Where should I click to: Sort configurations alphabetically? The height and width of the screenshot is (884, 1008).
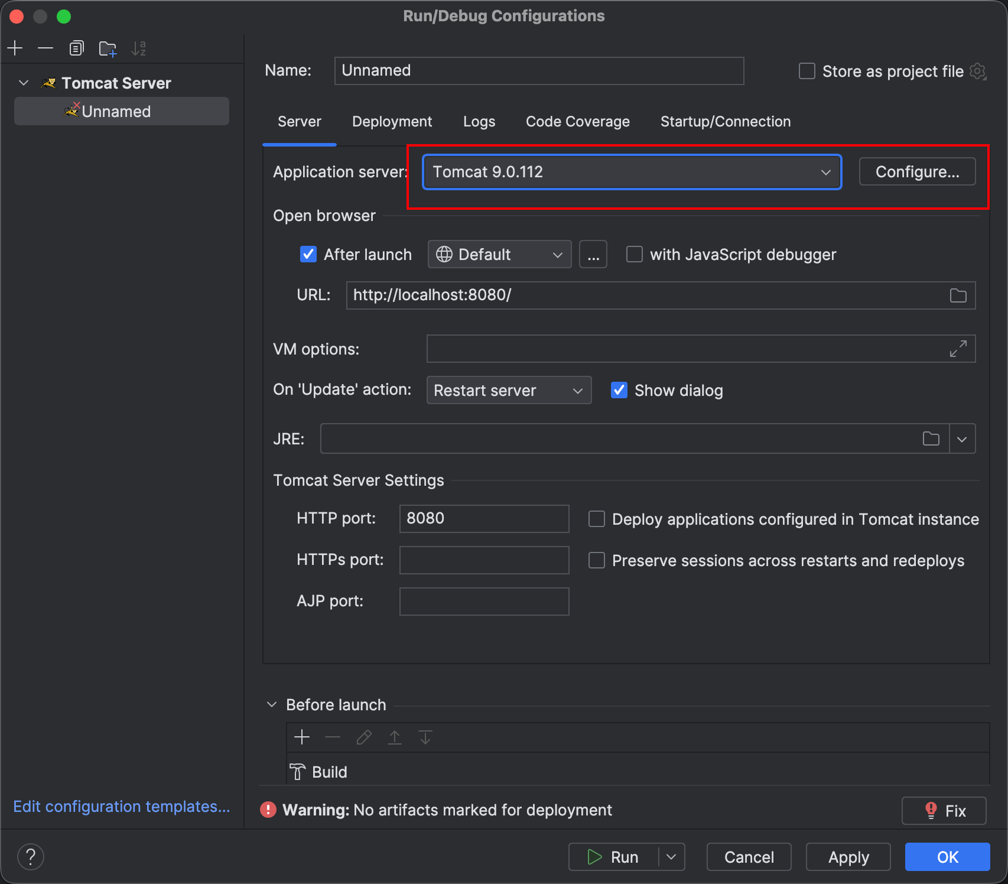pyautogui.click(x=138, y=48)
